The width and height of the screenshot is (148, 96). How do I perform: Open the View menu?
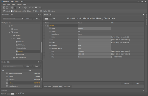tap(13, 5)
